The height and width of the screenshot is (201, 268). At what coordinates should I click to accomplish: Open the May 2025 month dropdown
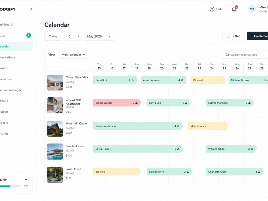point(99,36)
